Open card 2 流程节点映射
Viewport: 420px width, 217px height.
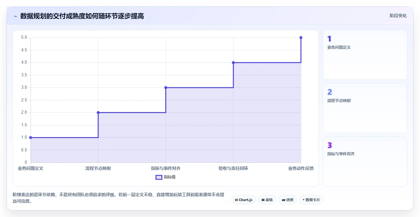[365, 108]
